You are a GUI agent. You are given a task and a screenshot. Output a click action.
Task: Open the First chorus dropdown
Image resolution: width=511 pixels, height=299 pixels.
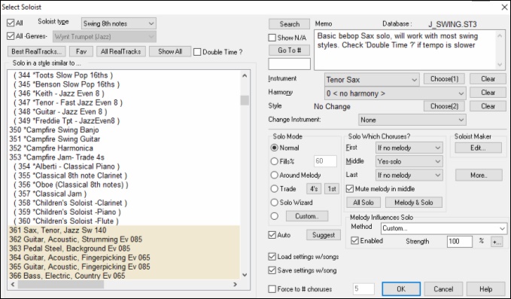[409, 148]
